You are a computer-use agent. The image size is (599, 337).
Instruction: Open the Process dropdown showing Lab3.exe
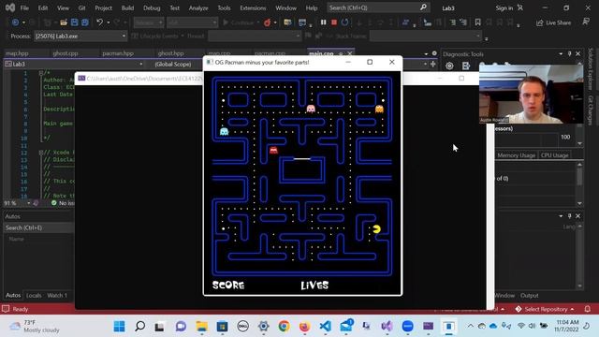pos(80,36)
